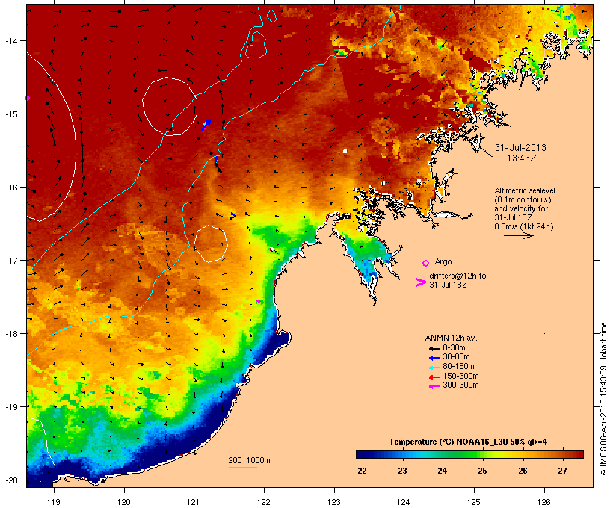Click the cyan closed isobath loop near 14S
Image resolution: width=613 pixels, height=508 pixels.
(x=256, y=45)
